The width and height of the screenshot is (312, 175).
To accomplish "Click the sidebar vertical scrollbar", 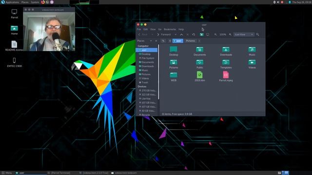I will (158, 72).
